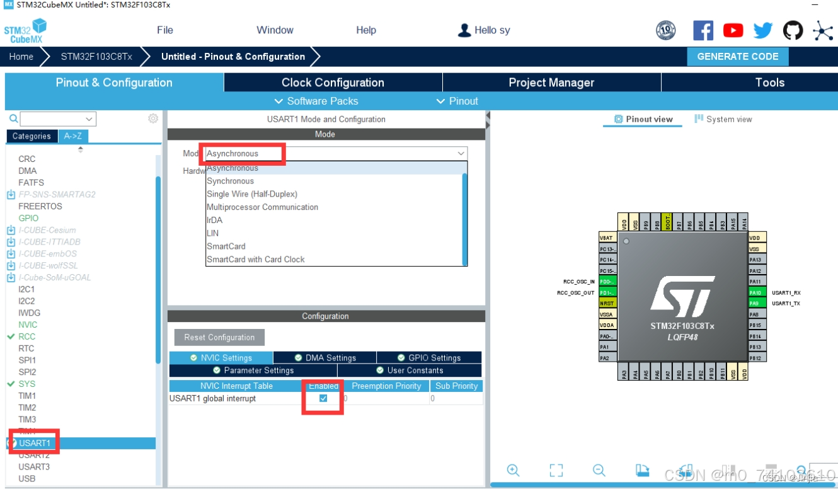Toggle USART1 global interrupt Enabled checkbox
Image resolution: width=838 pixels, height=489 pixels.
323,398
